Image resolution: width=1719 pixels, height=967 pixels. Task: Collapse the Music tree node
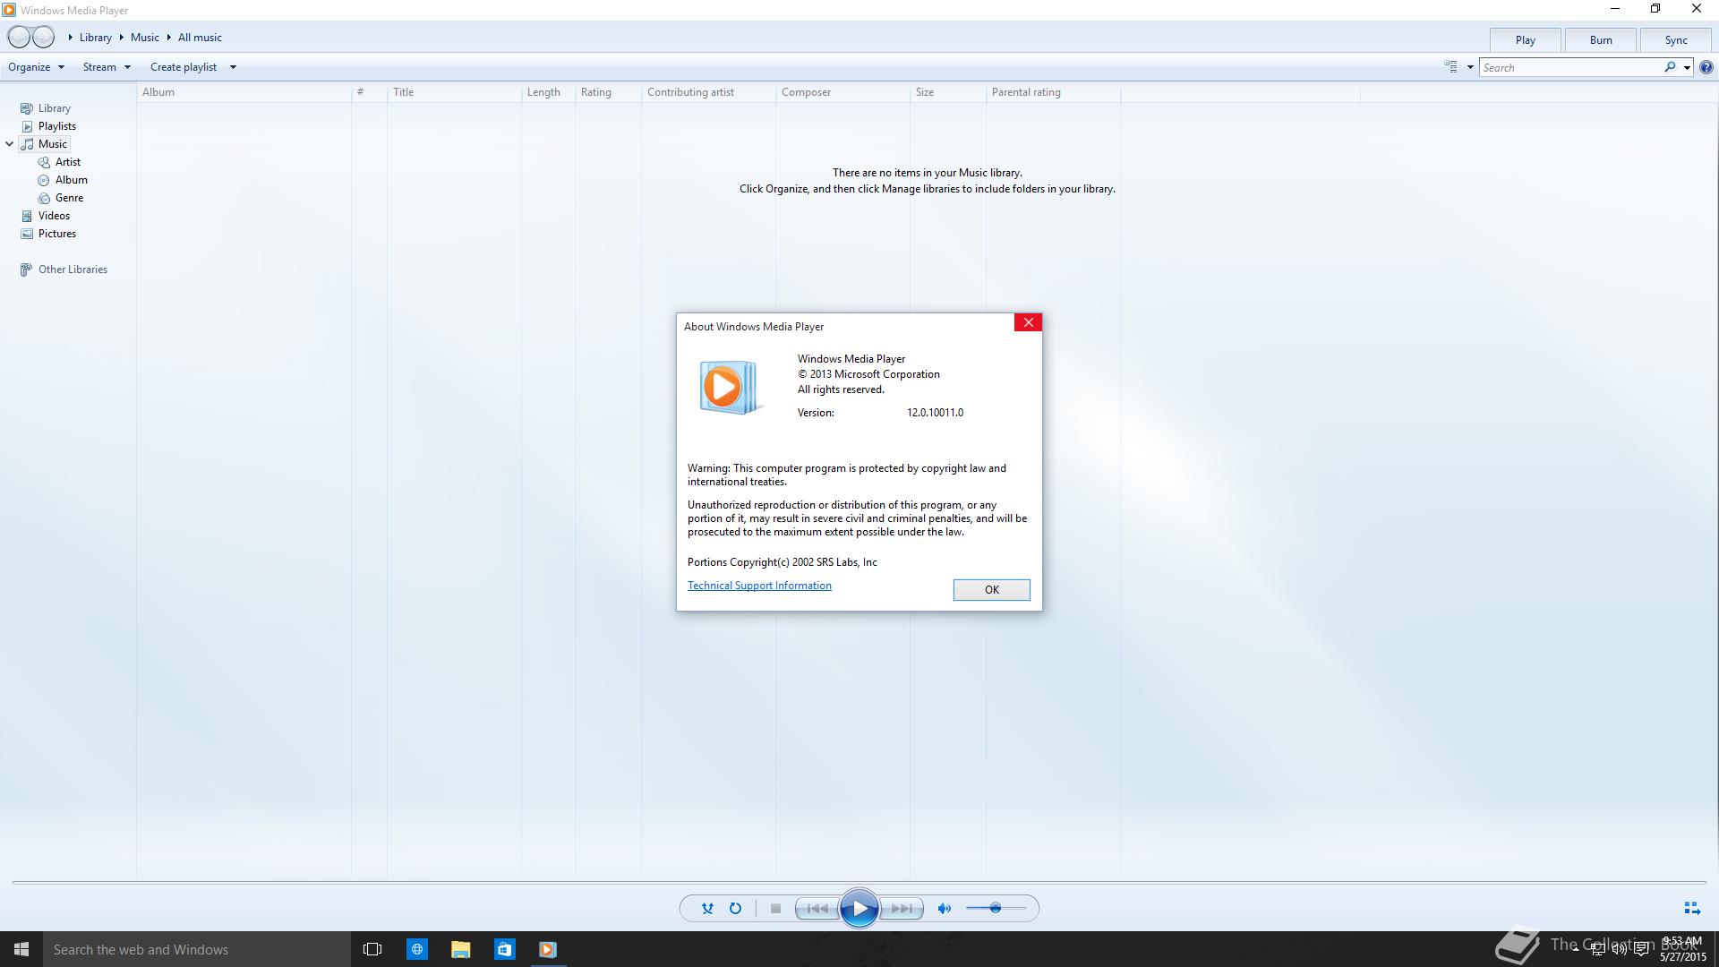[x=9, y=144]
